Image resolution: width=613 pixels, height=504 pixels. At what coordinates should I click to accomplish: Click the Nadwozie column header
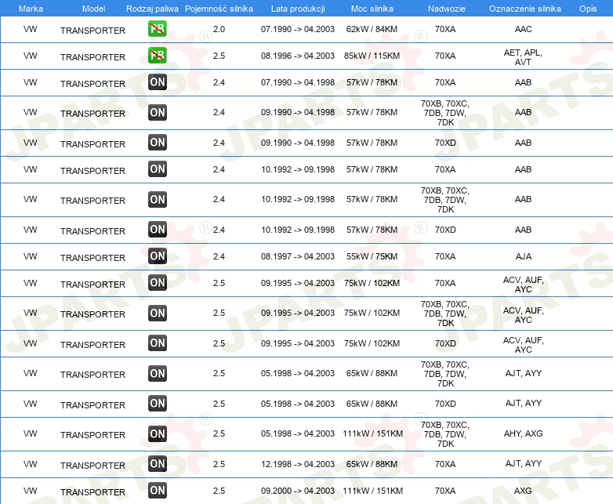[447, 9]
